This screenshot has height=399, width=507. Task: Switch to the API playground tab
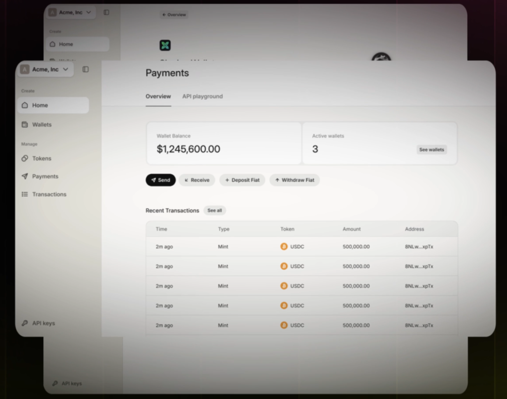tap(203, 96)
